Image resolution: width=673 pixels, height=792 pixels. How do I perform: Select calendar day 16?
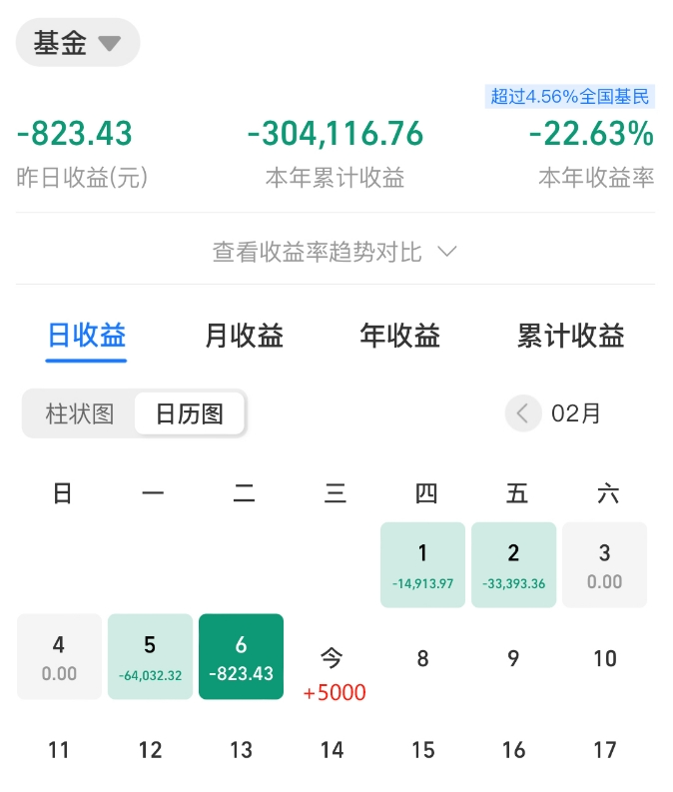(x=513, y=750)
